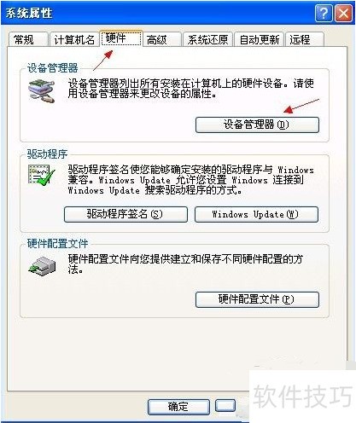This screenshot has width=356, height=423.
Task: Click the question mark help button
Action: point(324,13)
